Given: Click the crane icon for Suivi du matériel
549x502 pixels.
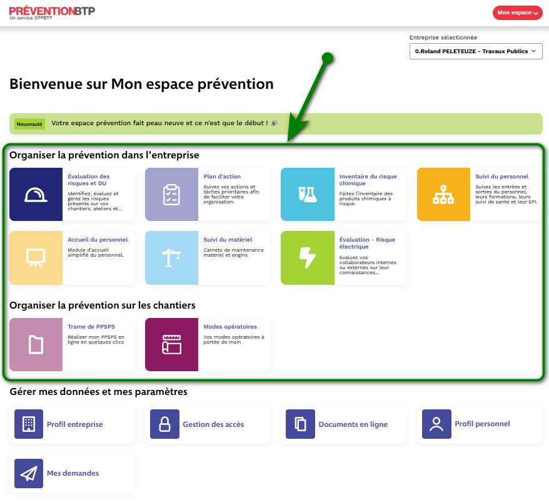Looking at the screenshot, I should (171, 258).
